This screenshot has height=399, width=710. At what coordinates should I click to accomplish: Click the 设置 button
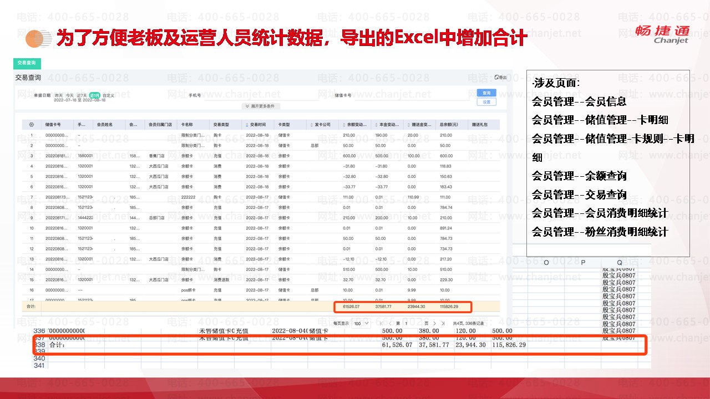[x=486, y=102]
